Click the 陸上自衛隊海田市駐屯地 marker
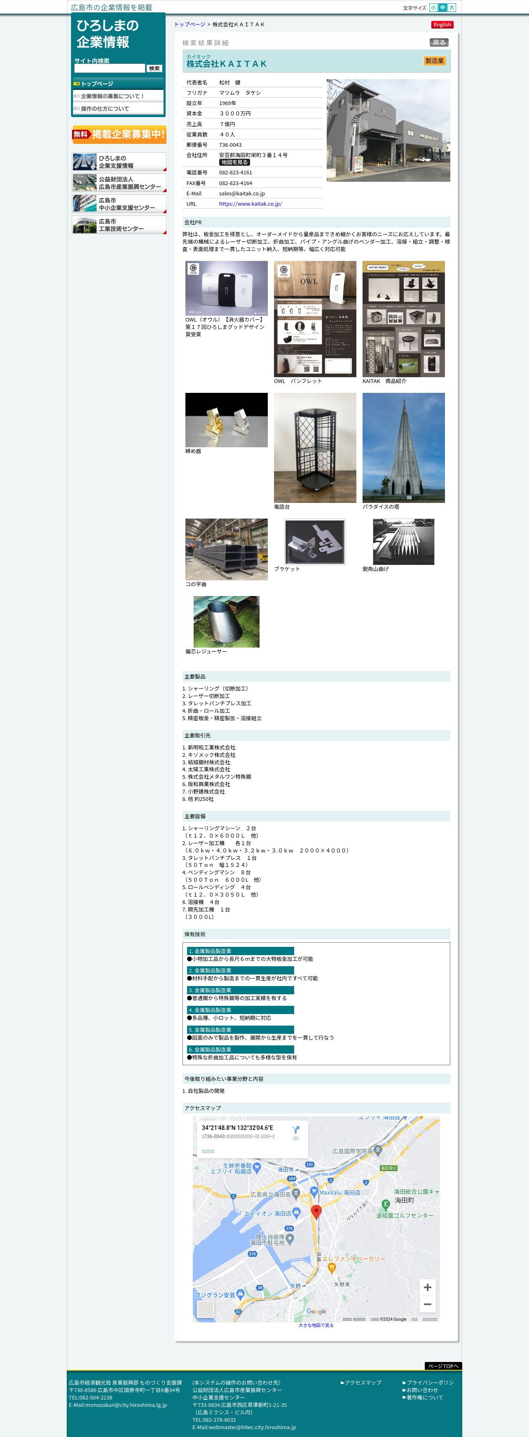This screenshot has width=529, height=1437. coord(290,1239)
